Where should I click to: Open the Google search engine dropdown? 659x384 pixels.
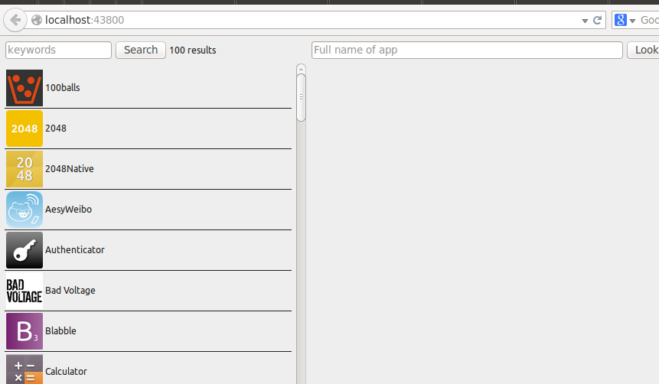(625, 20)
